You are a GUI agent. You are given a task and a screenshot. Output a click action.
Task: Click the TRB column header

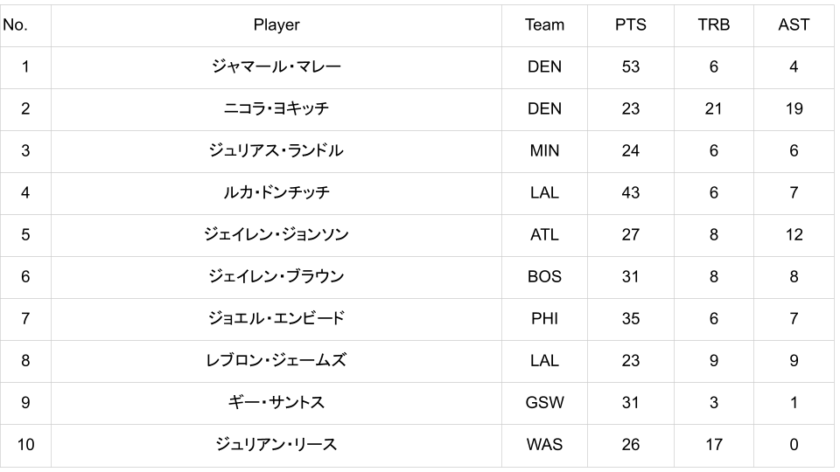pyautogui.click(x=713, y=25)
